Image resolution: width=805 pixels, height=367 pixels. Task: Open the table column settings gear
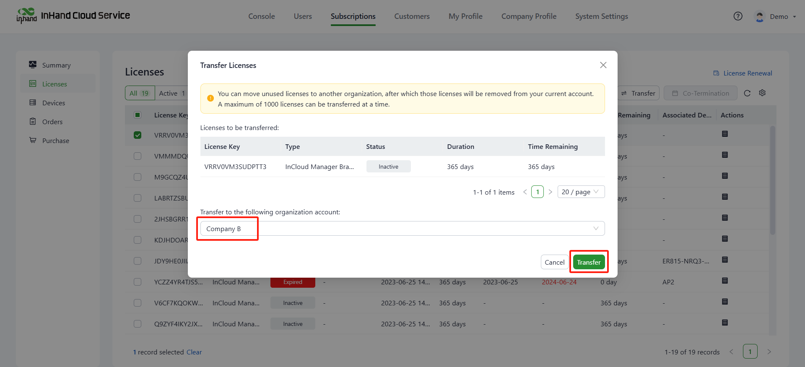tap(762, 93)
